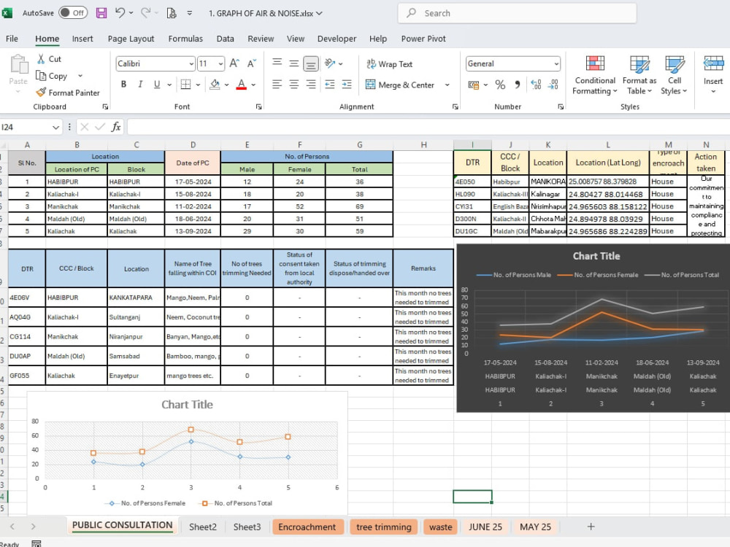Switch to Encroachment sheet tab
The height and width of the screenshot is (547, 730).
point(307,527)
